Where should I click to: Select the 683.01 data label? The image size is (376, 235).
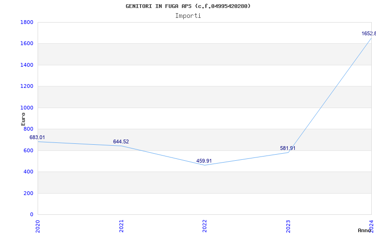(37, 137)
